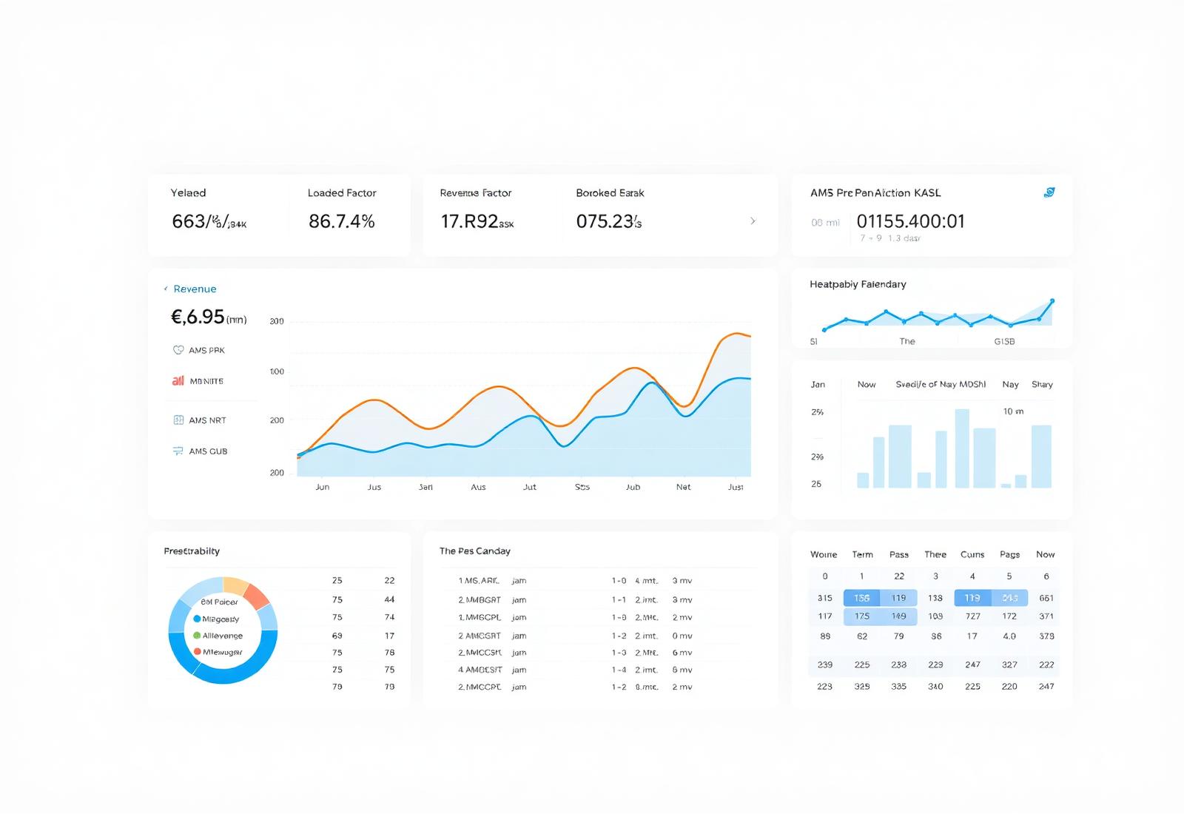Click the heart icon beside AMS PRK
Image resolution: width=1184 pixels, height=814 pixels.
(x=178, y=350)
